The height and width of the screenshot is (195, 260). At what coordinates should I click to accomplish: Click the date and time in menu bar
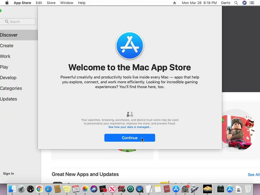tap(199, 3)
